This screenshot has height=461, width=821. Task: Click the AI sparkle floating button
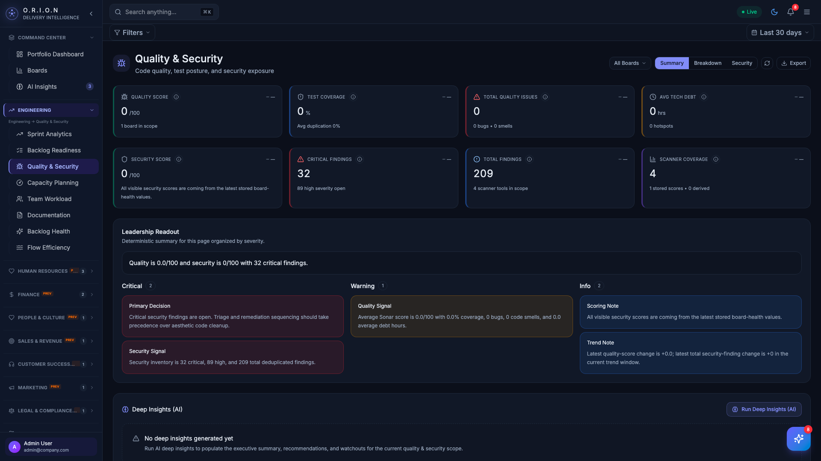pyautogui.click(x=799, y=438)
